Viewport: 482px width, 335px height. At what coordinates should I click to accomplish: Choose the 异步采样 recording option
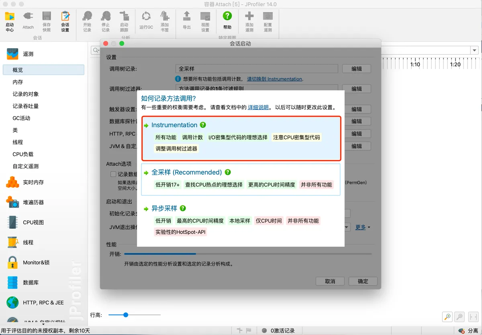point(241,220)
